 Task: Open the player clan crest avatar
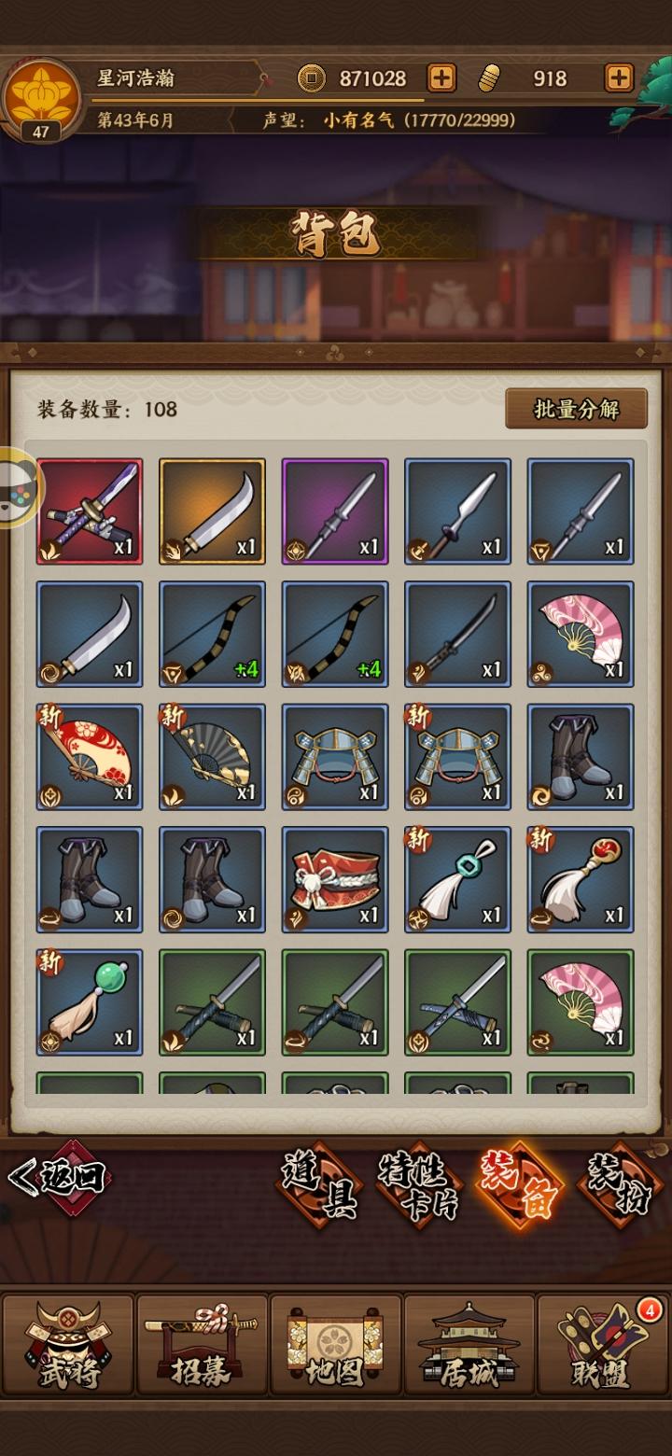[40, 99]
